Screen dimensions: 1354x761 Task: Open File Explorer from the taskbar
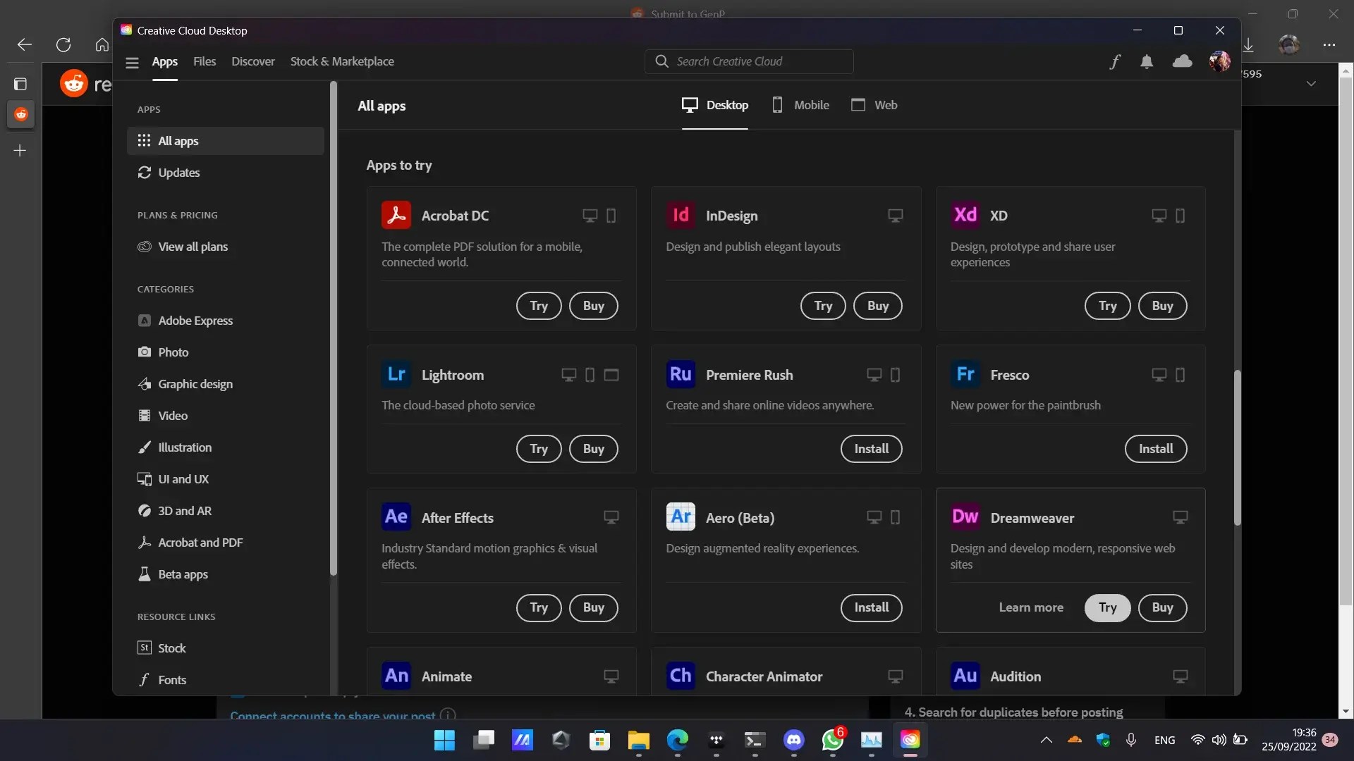click(x=639, y=740)
